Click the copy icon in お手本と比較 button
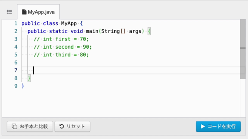 (x=14, y=126)
